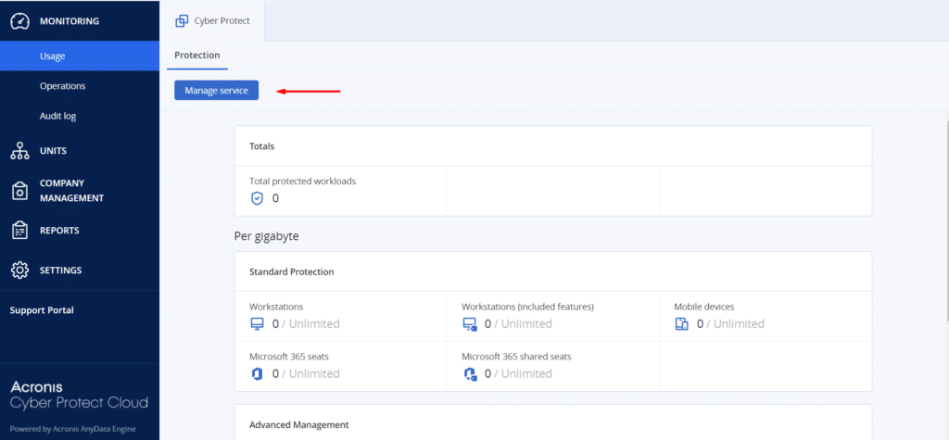Click the Workstations (included features) label
Viewport: 949px width, 440px height.
pyautogui.click(x=527, y=307)
